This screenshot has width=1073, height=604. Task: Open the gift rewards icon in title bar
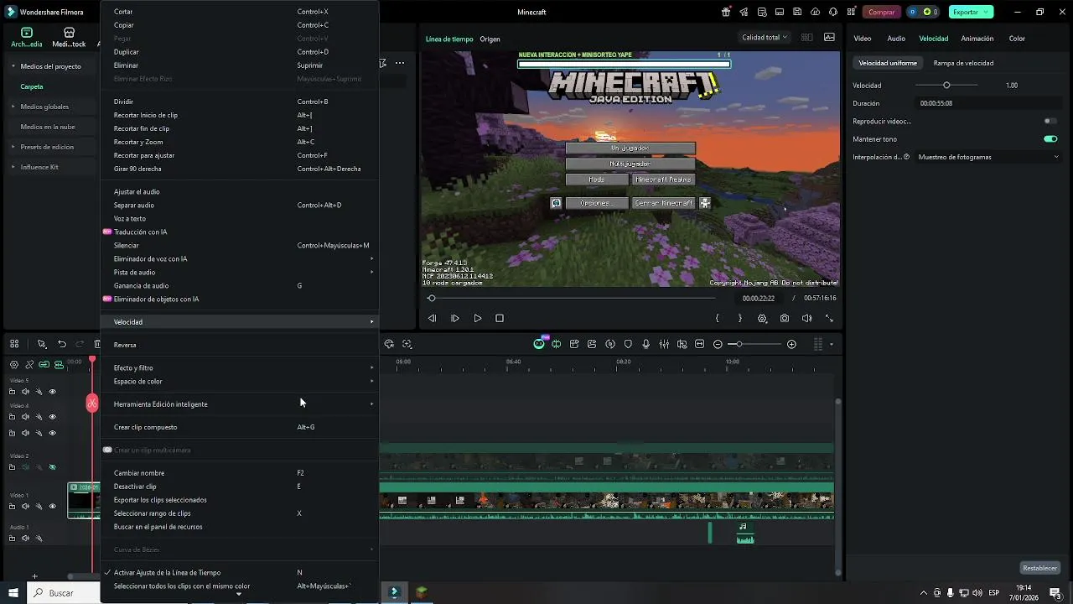pyautogui.click(x=726, y=12)
